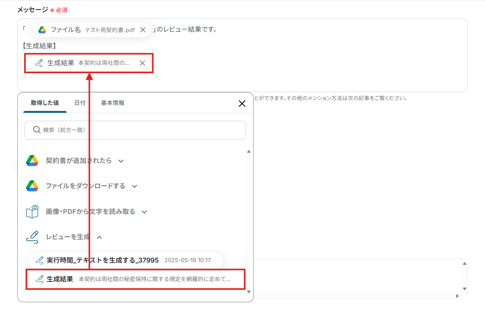Open the 日付 tab
486x309 pixels.
(x=80, y=103)
